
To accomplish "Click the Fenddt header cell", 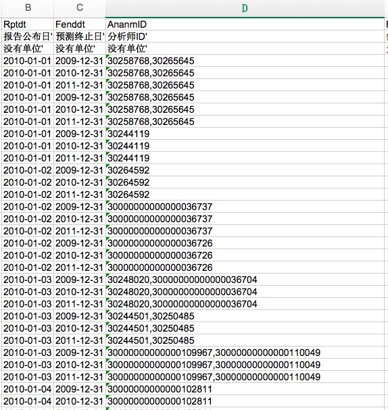I will pyautogui.click(x=80, y=24).
